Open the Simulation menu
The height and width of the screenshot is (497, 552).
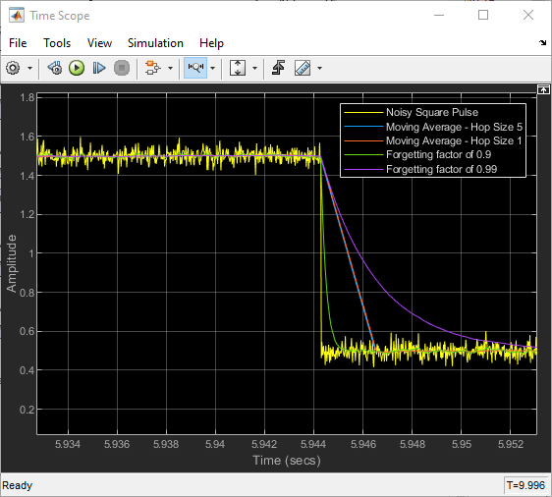click(x=155, y=43)
